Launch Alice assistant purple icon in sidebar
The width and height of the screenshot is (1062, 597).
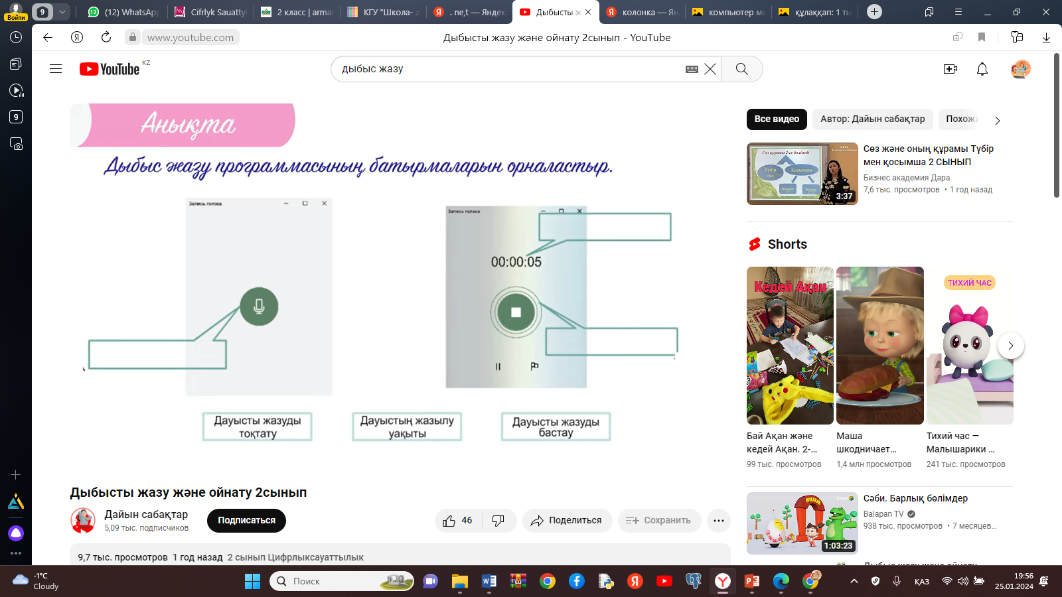tap(16, 533)
